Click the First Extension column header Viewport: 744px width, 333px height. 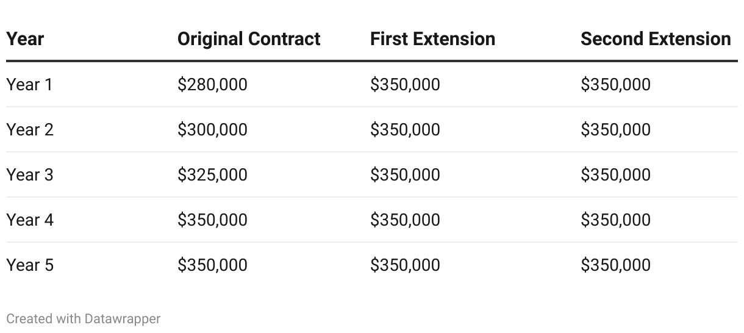(x=432, y=39)
